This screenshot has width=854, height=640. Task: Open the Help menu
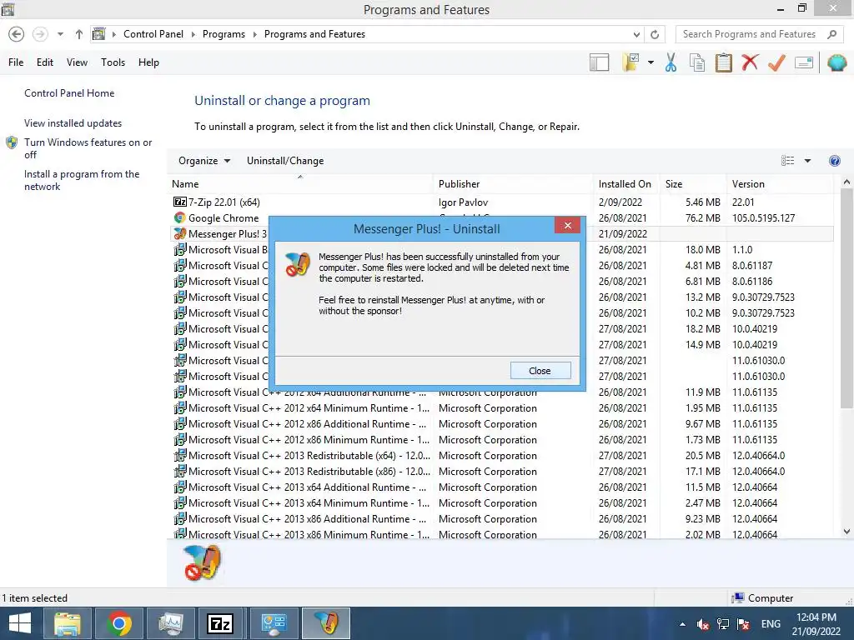tap(148, 62)
